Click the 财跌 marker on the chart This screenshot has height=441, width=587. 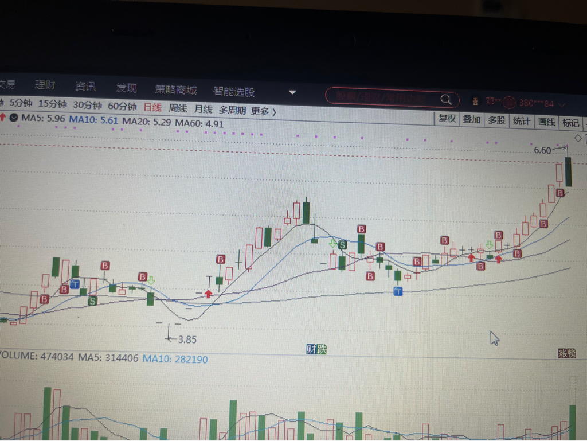click(316, 349)
